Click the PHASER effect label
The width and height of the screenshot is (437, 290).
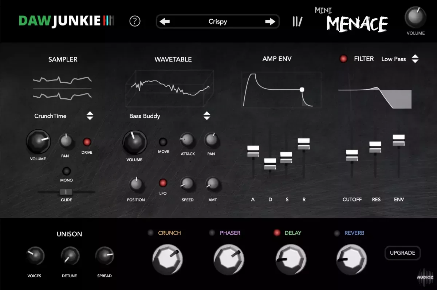(230, 233)
